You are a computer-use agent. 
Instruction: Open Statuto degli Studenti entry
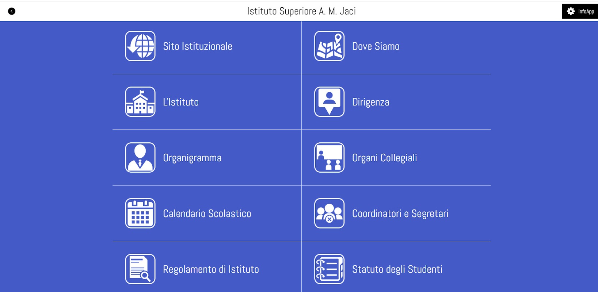(397, 269)
